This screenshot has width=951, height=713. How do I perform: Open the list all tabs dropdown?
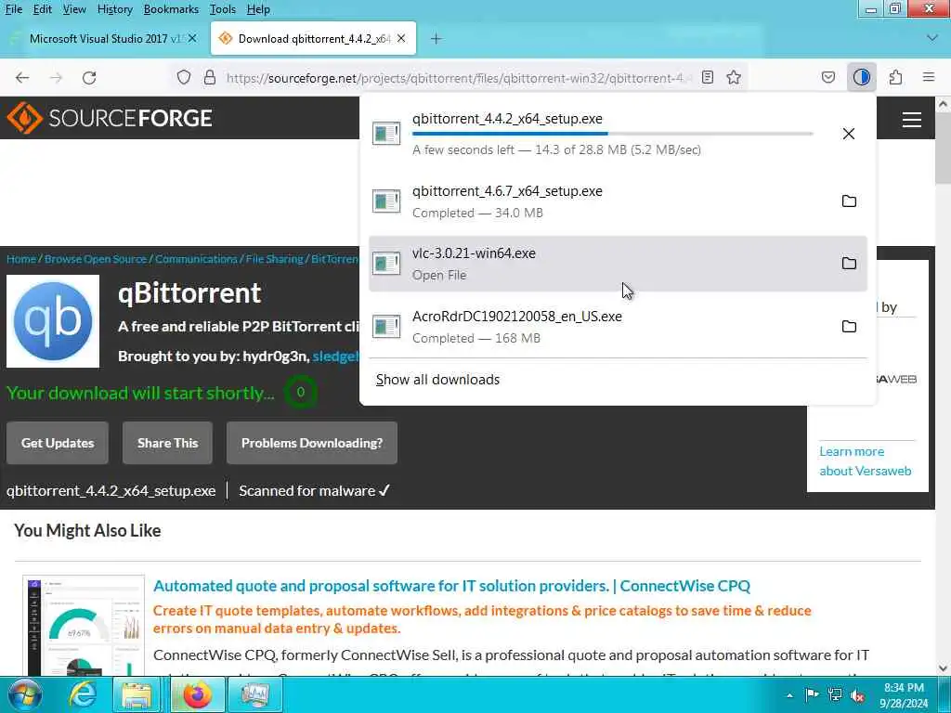click(932, 38)
